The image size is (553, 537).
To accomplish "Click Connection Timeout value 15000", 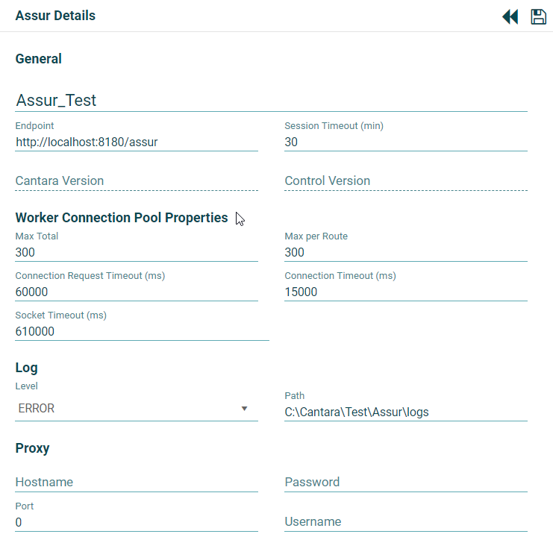I will (405, 292).
